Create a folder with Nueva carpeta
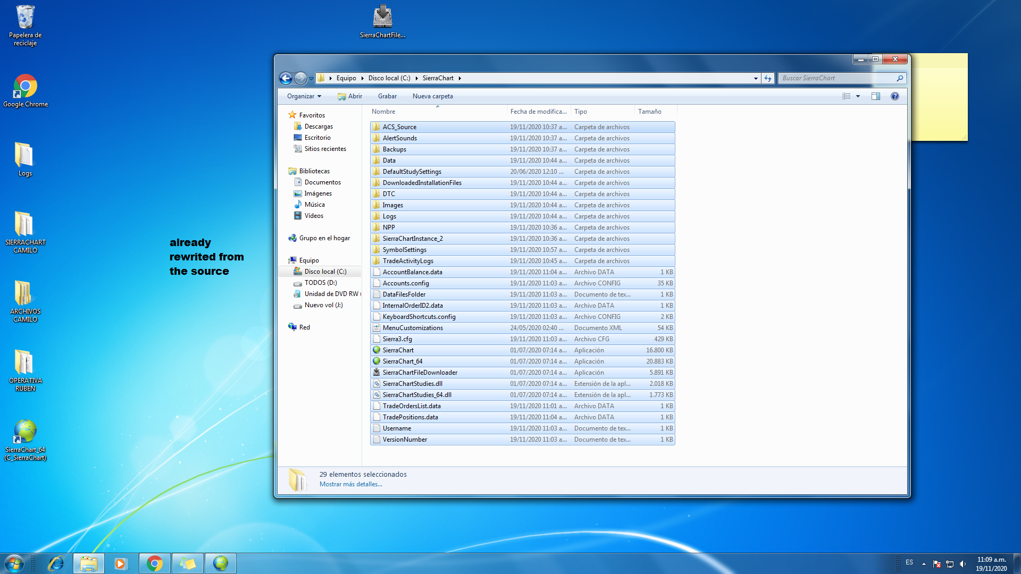Screen dimensions: 1021x574 click(433, 96)
